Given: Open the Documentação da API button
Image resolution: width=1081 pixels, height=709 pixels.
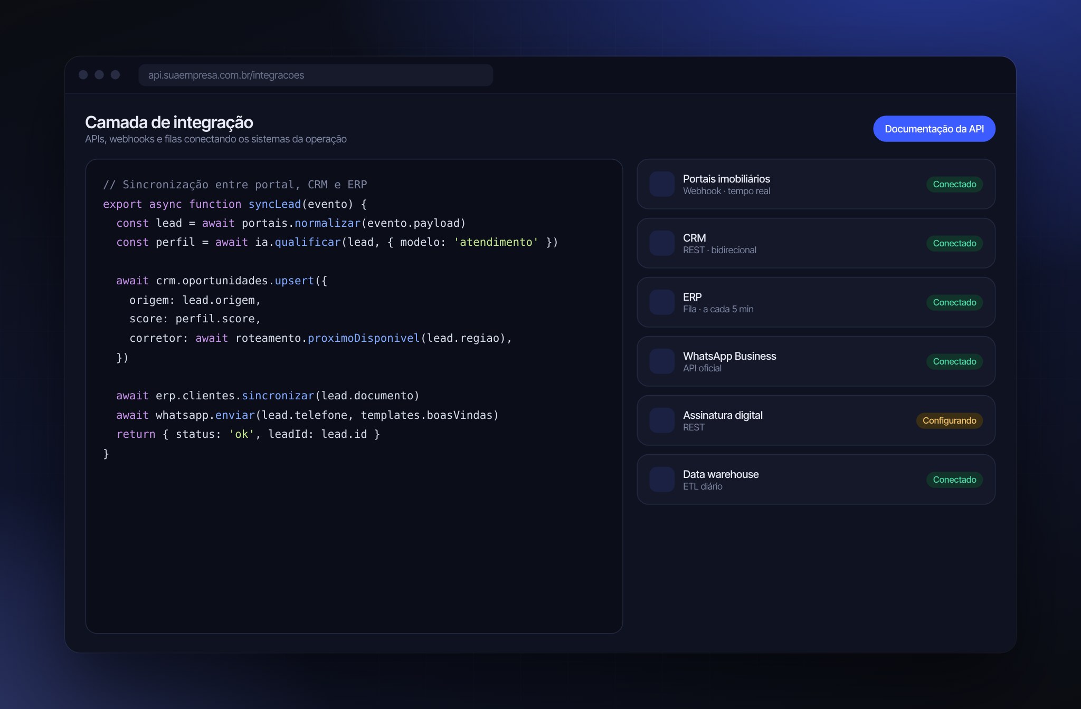Looking at the screenshot, I should (x=934, y=129).
